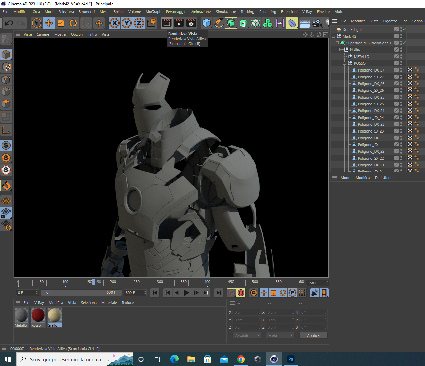The height and width of the screenshot is (366, 425).
Task: Open Attribute Manager Modo menu
Action: [x=345, y=178]
